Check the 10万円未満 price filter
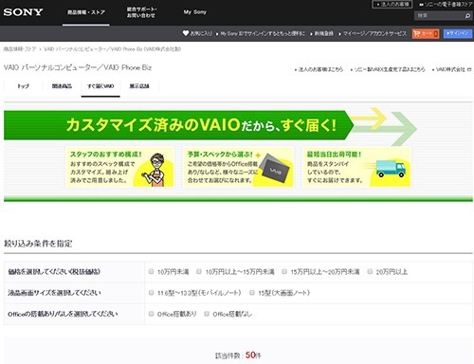Viewport: 474px width, 364px height. coord(151,271)
